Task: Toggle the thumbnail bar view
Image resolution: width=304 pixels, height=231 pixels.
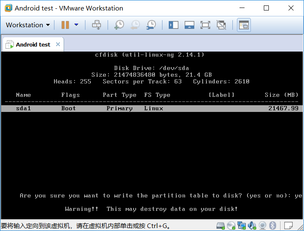Action: coord(189,25)
